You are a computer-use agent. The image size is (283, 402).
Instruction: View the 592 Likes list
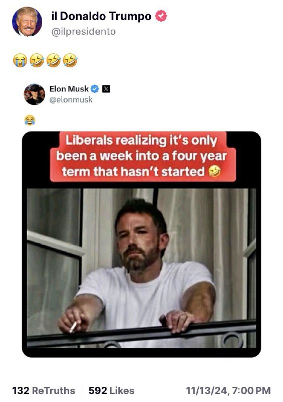tap(112, 390)
